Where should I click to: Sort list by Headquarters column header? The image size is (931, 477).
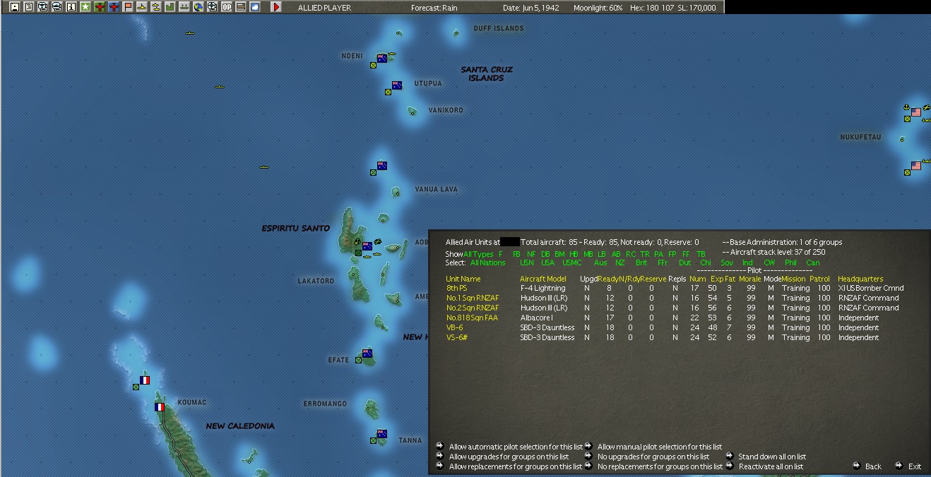pos(860,279)
